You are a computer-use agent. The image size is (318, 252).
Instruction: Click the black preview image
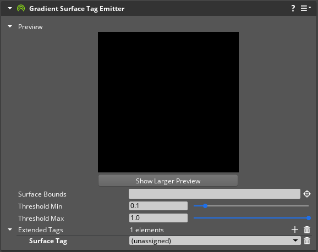tap(168, 102)
